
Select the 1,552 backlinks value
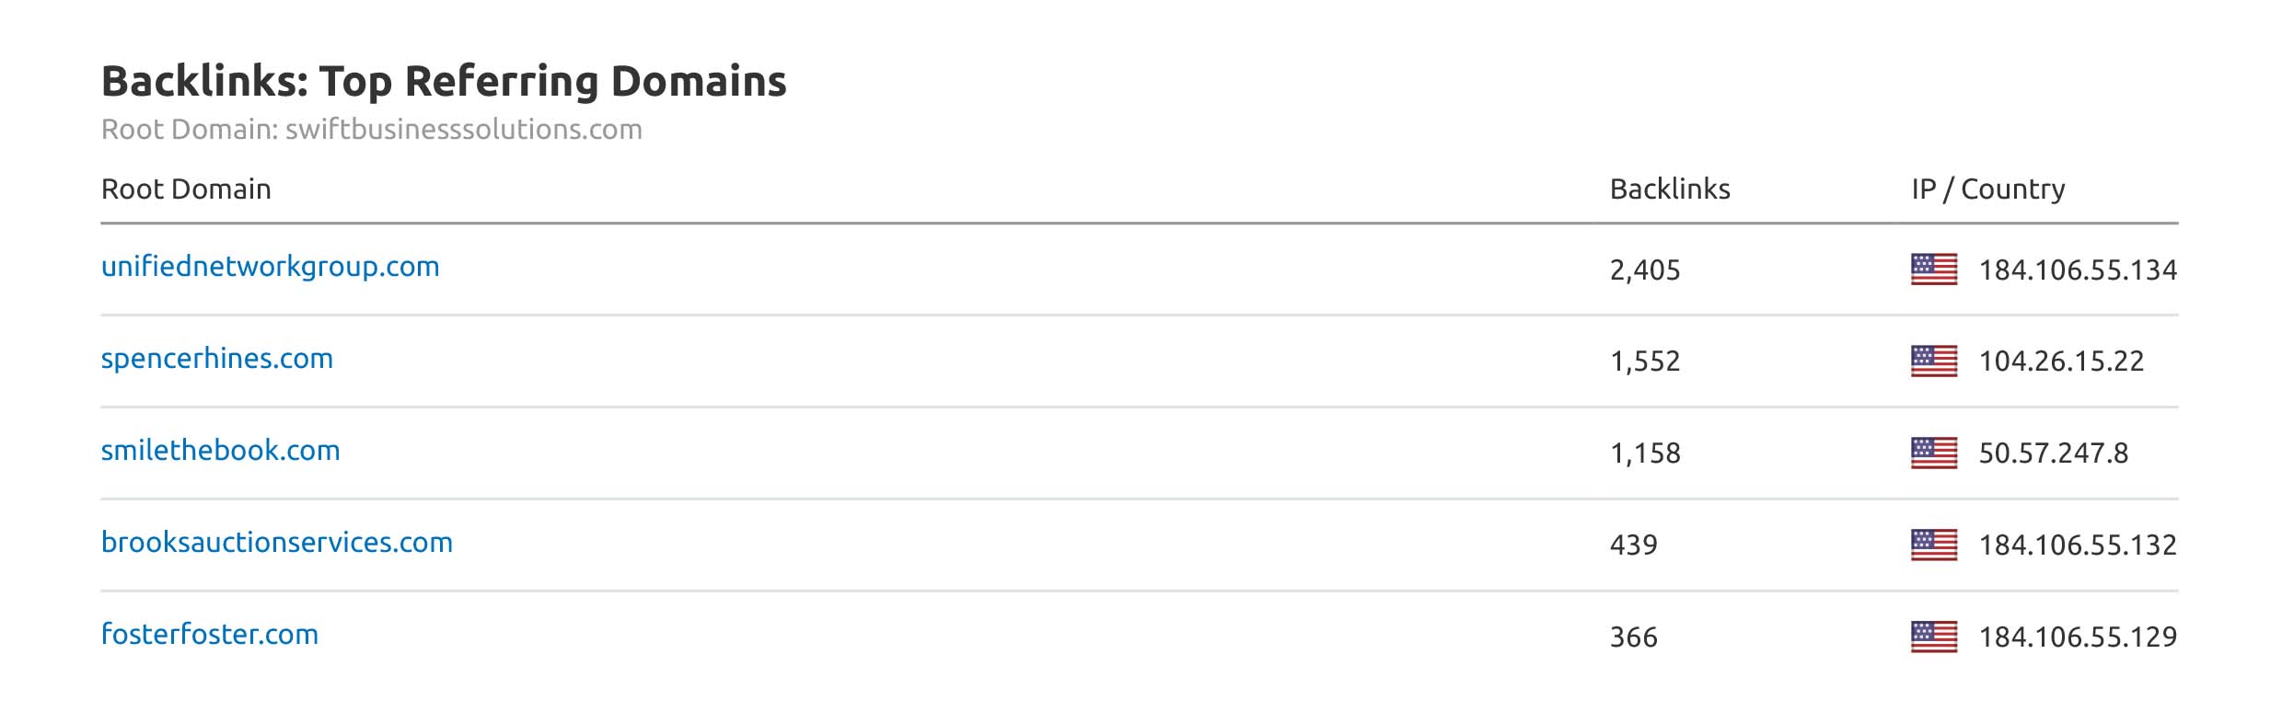[x=1644, y=361]
